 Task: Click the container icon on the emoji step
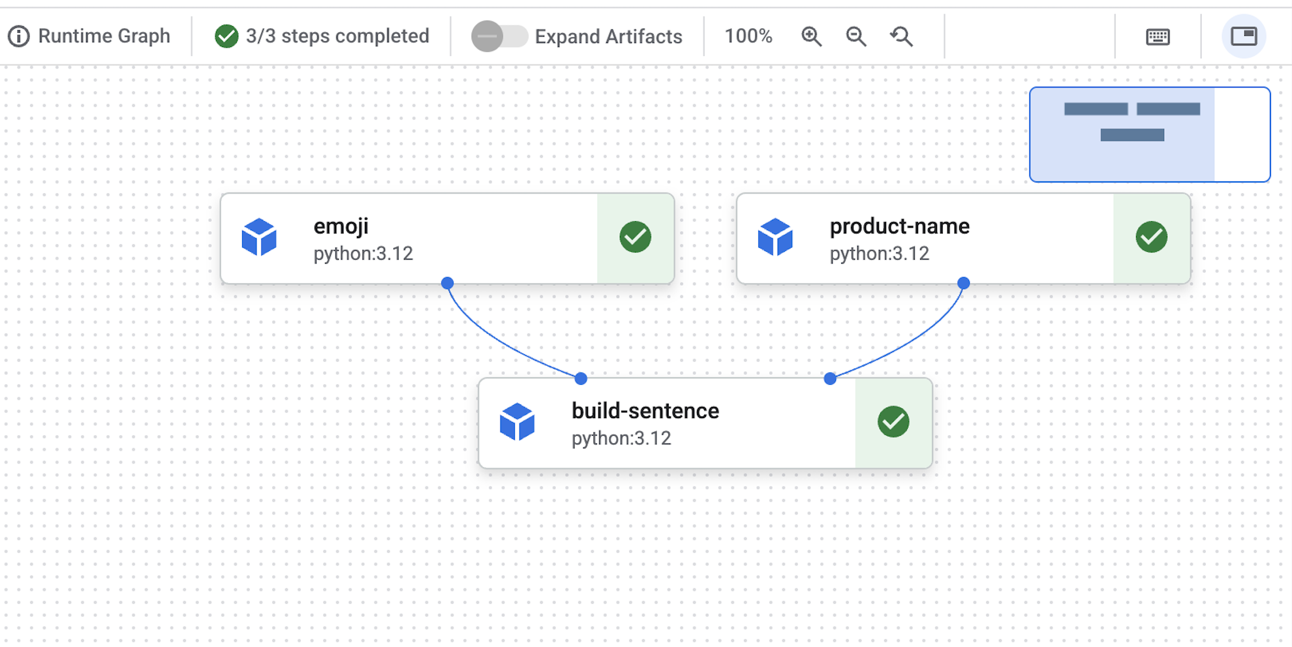(x=260, y=237)
